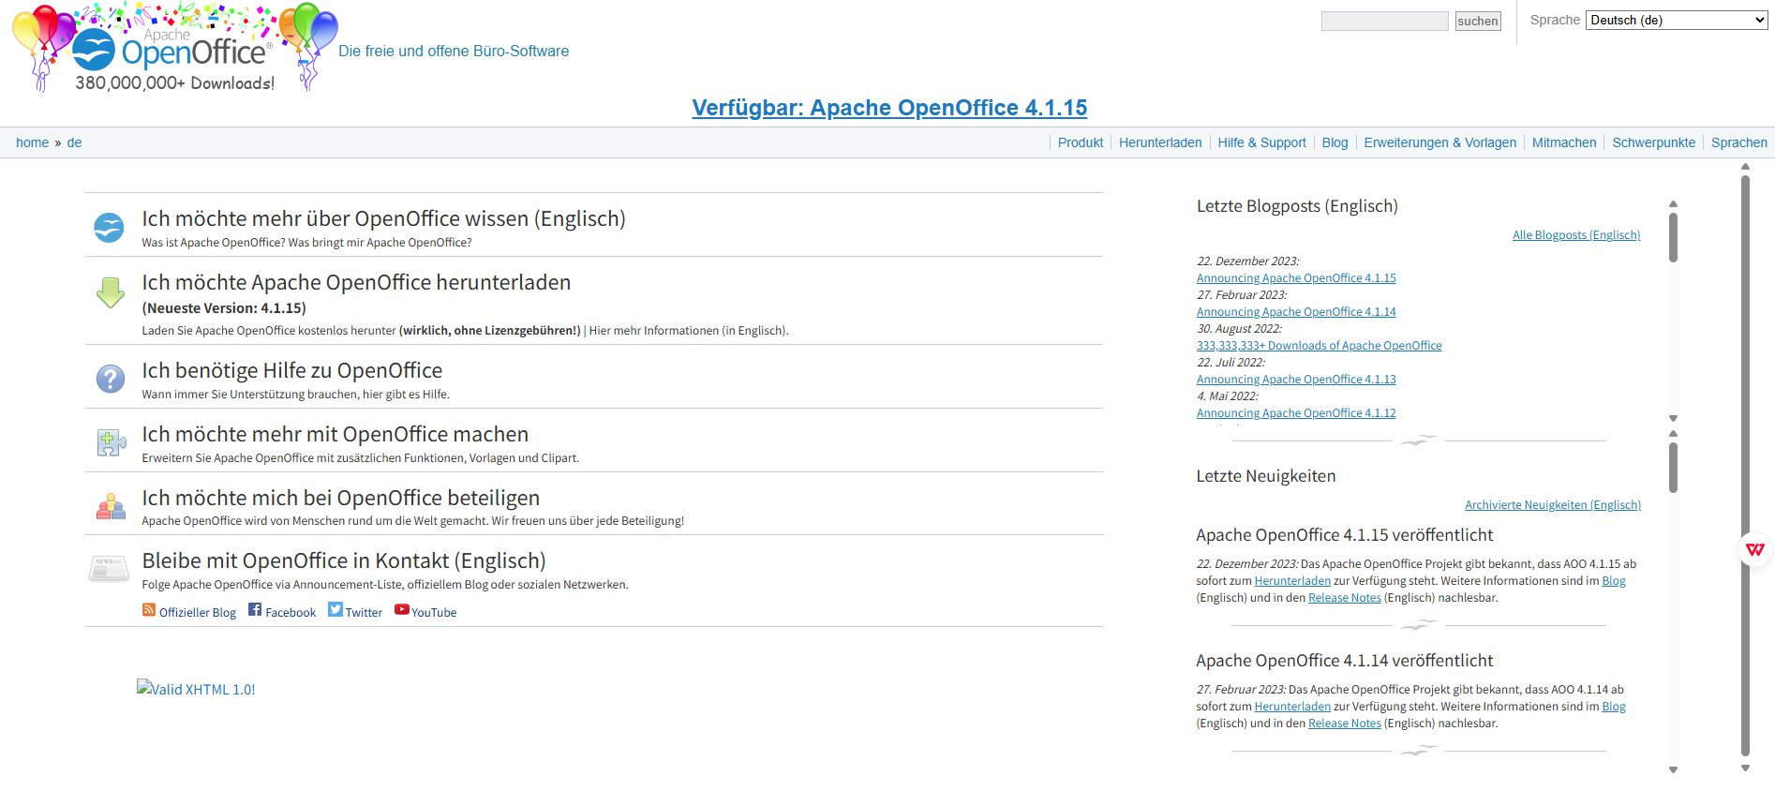The image size is (1775, 791).
Task: Click the Blog link in 4.1.15 news
Action: 1614,581
